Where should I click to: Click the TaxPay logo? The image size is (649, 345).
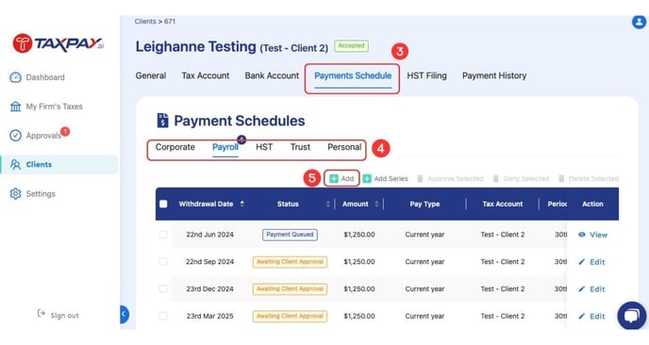[x=58, y=43]
